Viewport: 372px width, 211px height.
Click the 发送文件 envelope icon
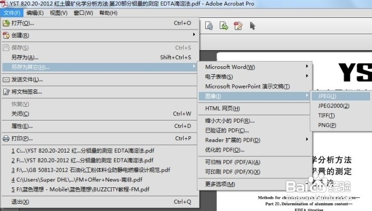[6, 79]
